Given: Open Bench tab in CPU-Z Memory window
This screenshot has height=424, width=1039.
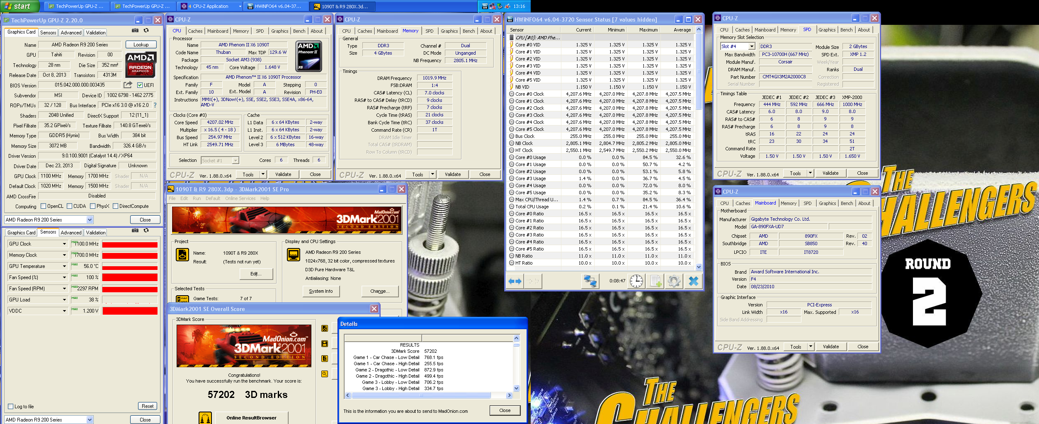Looking at the screenshot, I should coord(469,31).
